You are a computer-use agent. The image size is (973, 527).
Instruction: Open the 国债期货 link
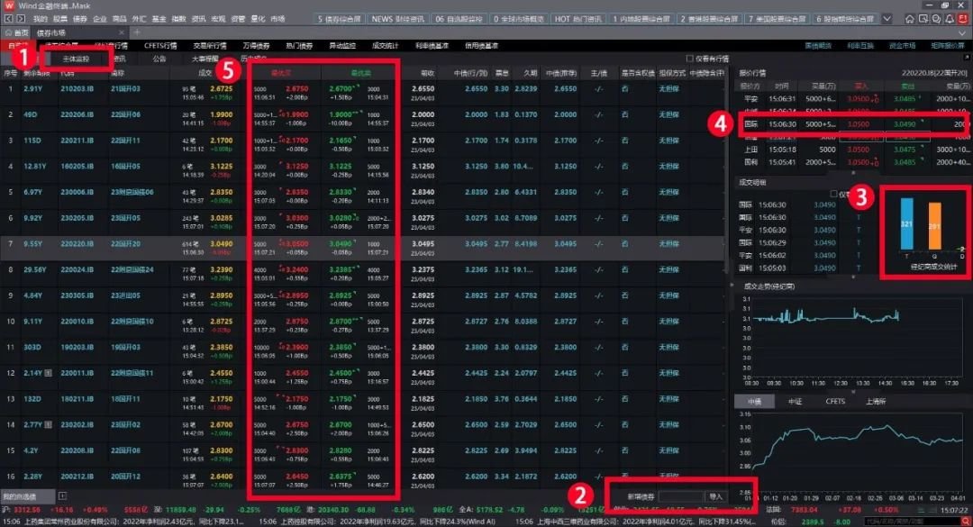[818, 45]
